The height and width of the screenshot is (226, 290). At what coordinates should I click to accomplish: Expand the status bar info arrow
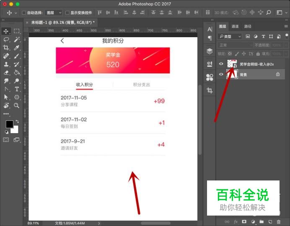coord(99,223)
